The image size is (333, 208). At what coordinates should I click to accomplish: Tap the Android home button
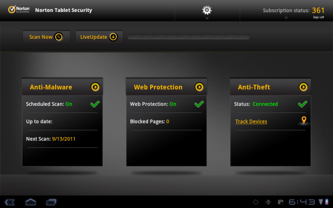(x=31, y=202)
